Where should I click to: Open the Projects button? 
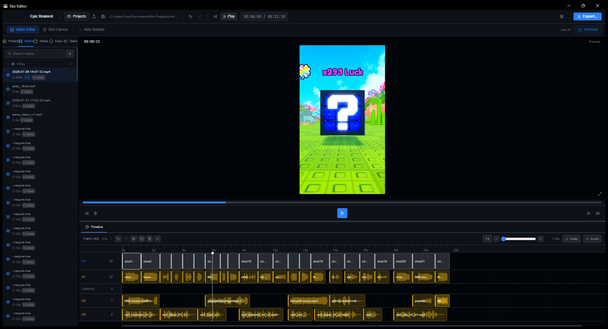point(76,16)
